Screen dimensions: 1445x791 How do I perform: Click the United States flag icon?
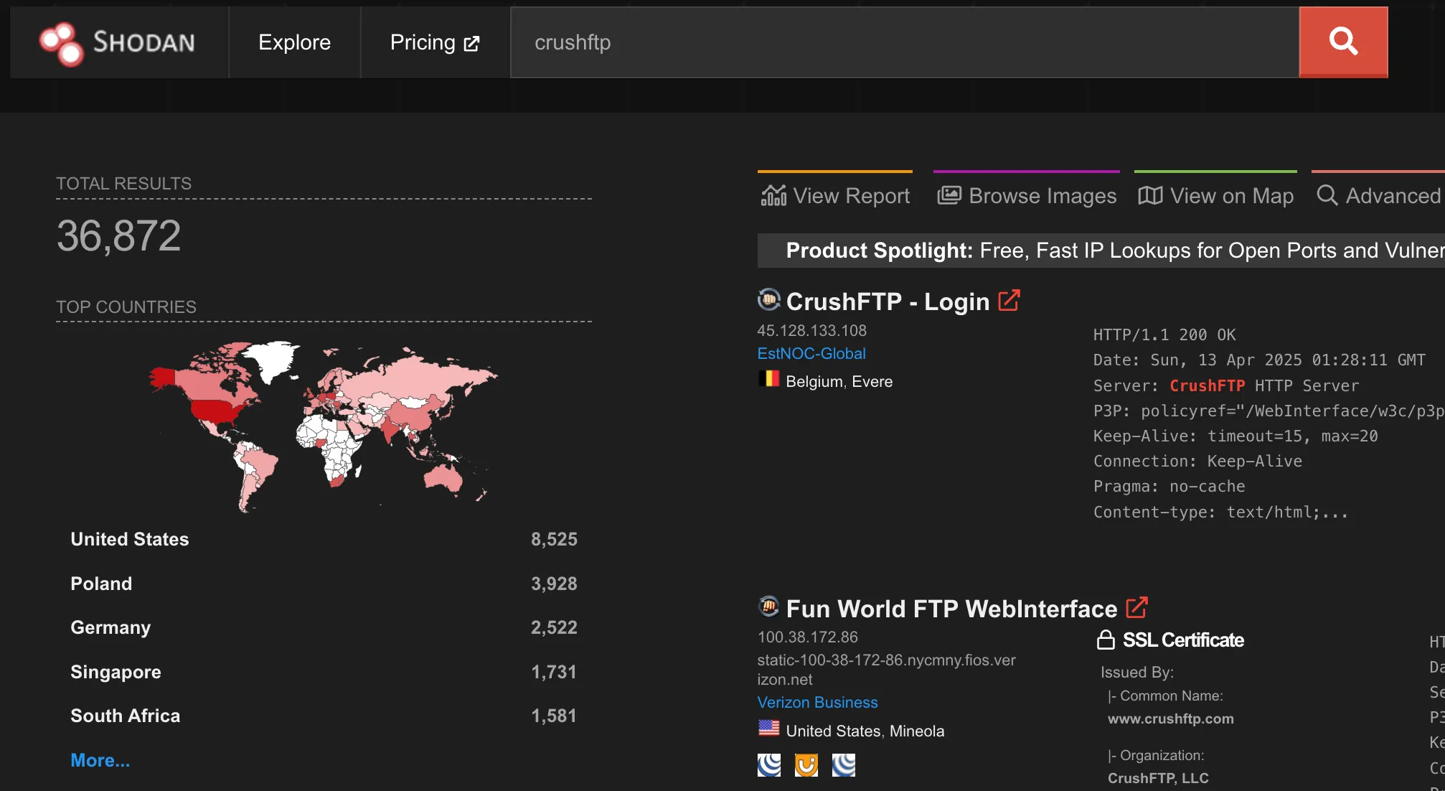pos(768,729)
